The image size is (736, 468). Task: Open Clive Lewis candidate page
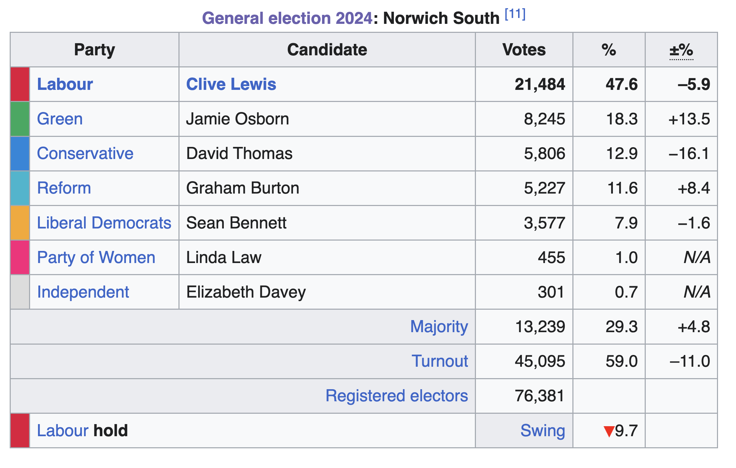click(x=231, y=84)
